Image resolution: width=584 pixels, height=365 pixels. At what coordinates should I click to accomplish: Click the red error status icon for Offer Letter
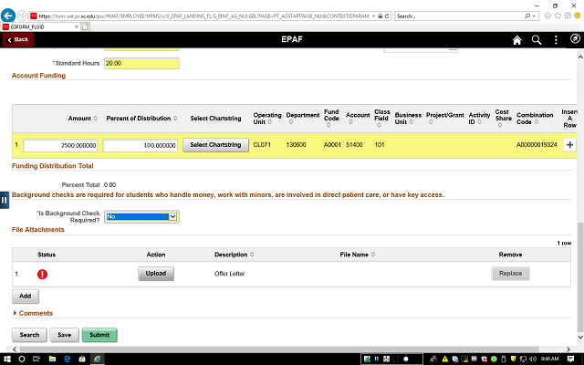click(43, 274)
